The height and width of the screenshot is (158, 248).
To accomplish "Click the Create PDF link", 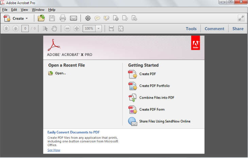I will 147,74.
